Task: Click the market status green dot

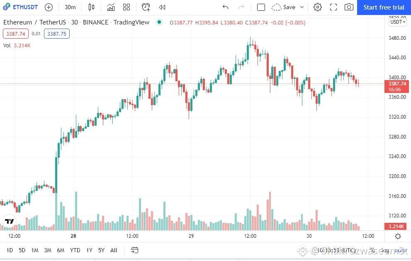Action: (159, 22)
